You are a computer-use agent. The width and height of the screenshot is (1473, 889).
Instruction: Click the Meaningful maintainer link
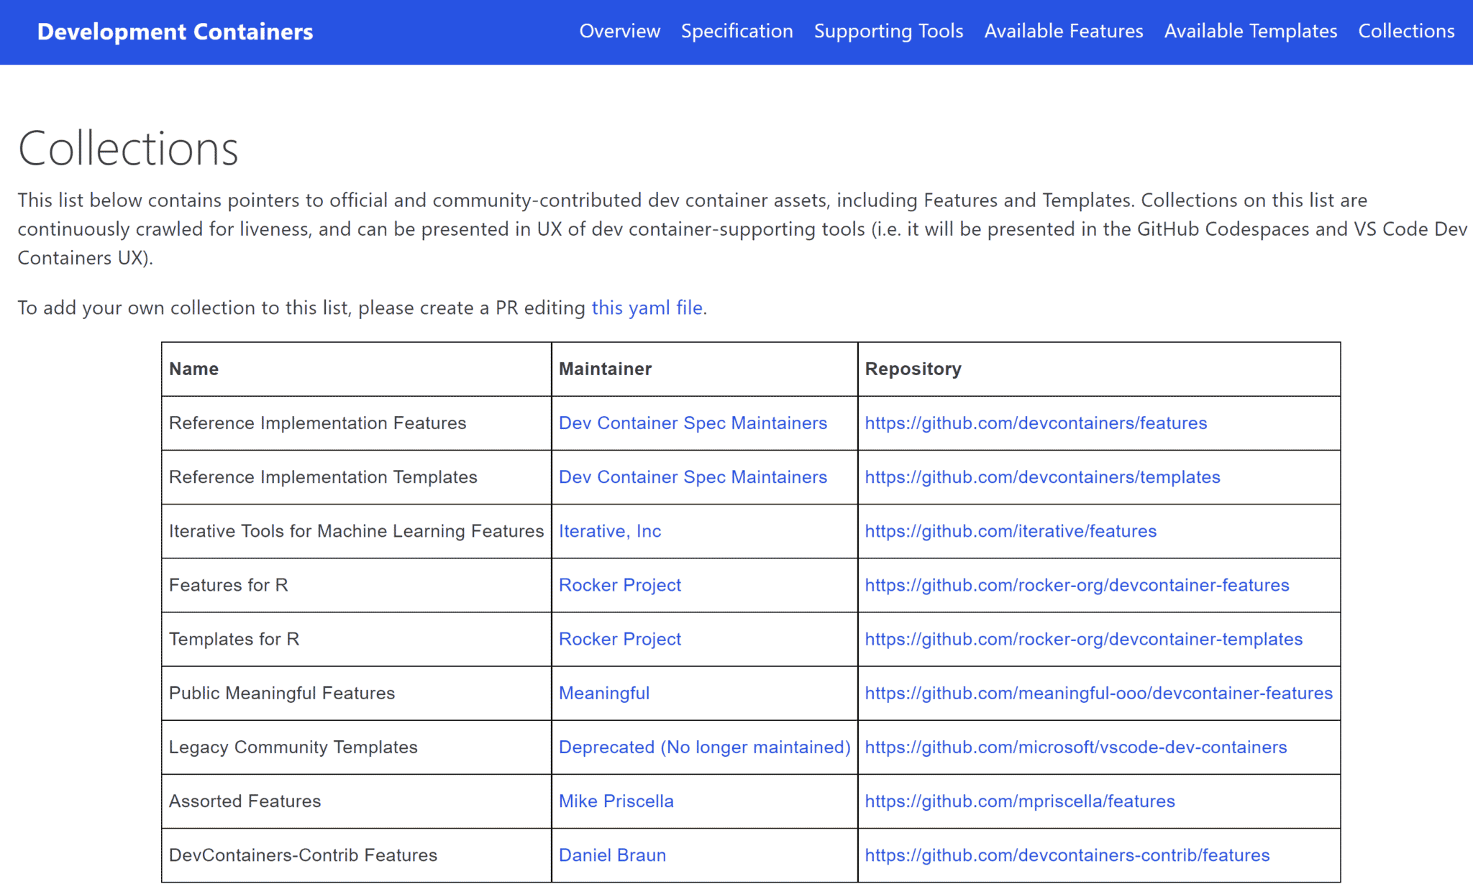click(x=603, y=693)
